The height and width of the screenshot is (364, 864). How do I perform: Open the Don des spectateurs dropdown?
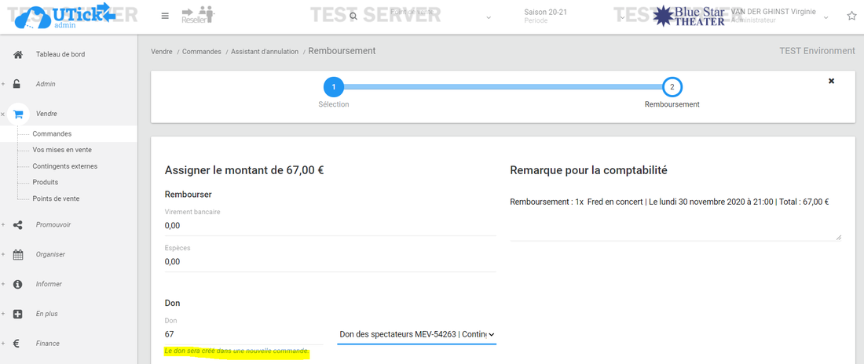[x=416, y=334]
